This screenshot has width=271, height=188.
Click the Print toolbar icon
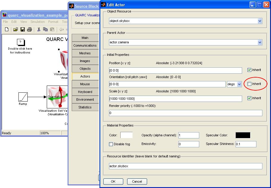[29, 29]
